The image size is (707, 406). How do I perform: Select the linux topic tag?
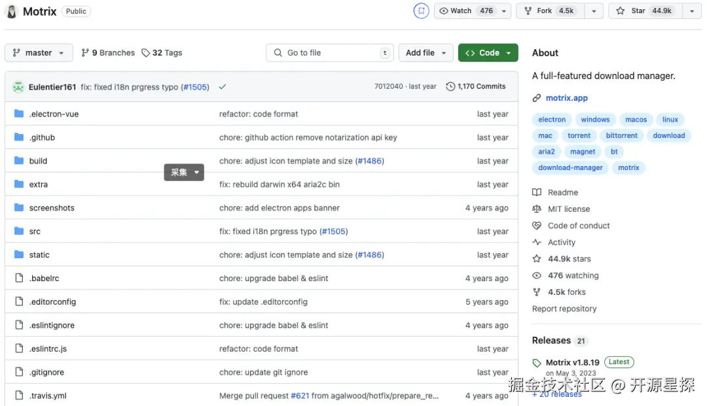[x=670, y=120]
